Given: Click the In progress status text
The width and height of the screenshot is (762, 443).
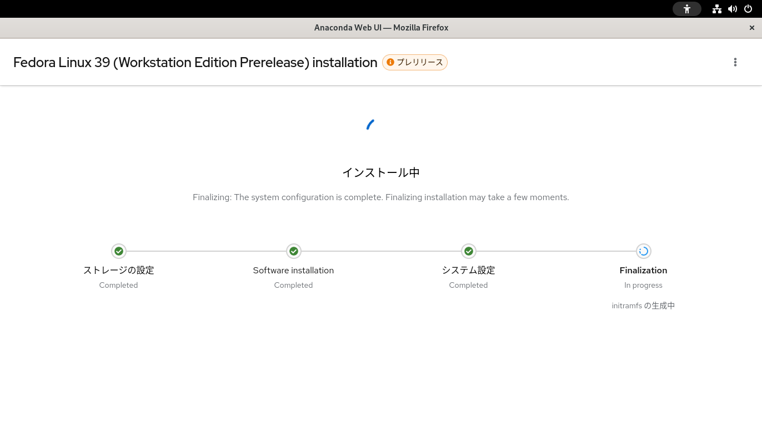Looking at the screenshot, I should pos(643,285).
